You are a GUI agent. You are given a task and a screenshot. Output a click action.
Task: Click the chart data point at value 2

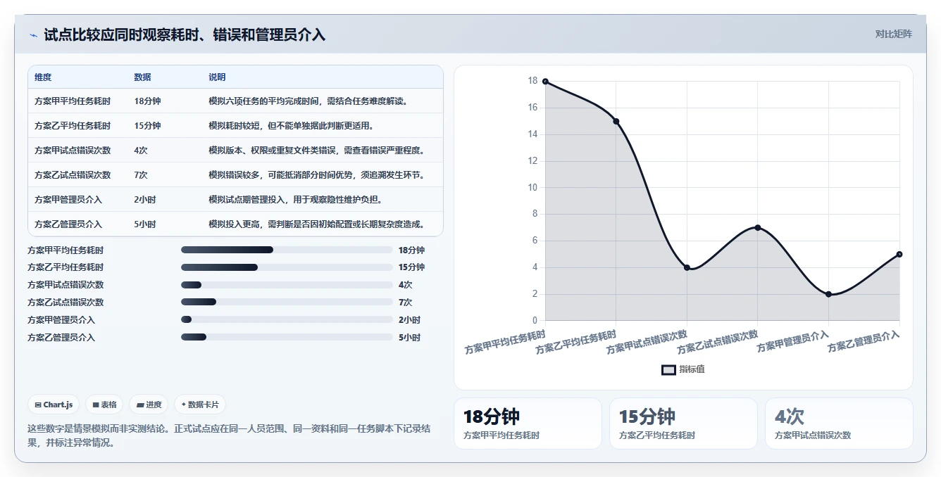tap(829, 294)
